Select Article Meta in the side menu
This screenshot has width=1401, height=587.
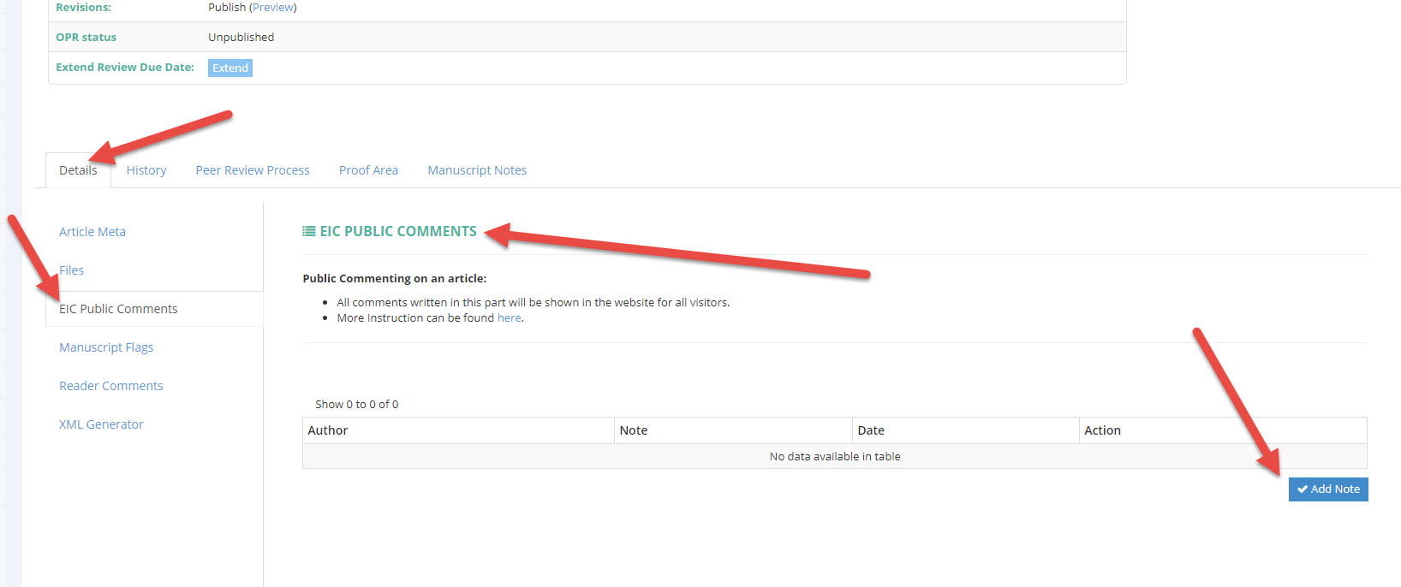92,232
